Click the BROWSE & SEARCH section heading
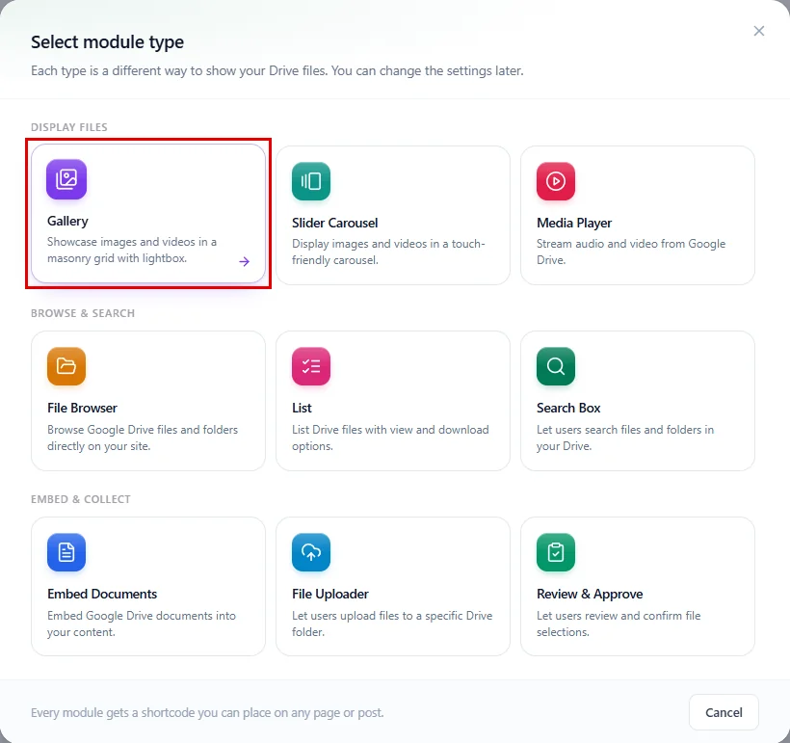790x743 pixels. click(83, 313)
